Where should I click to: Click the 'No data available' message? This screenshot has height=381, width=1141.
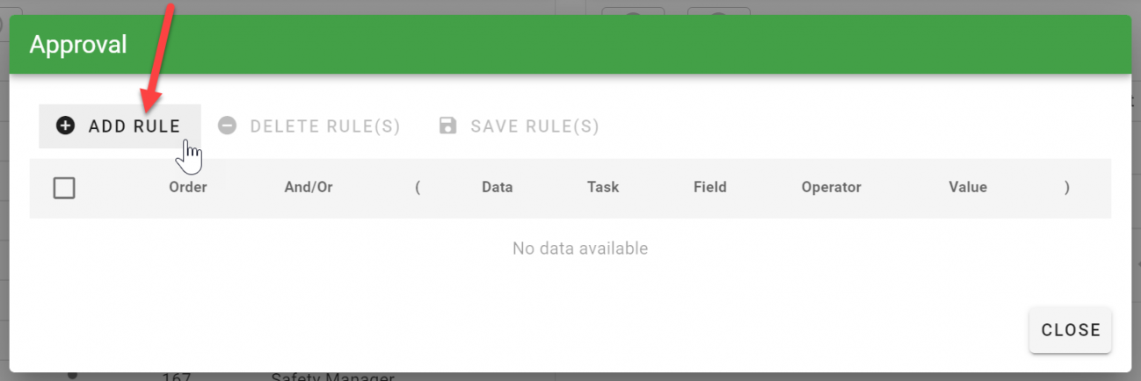coord(580,248)
